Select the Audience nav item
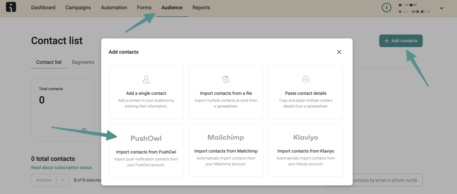Image resolution: width=457 pixels, height=194 pixels. pyautogui.click(x=172, y=8)
